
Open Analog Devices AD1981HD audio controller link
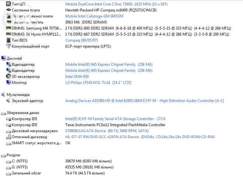[145, 101]
